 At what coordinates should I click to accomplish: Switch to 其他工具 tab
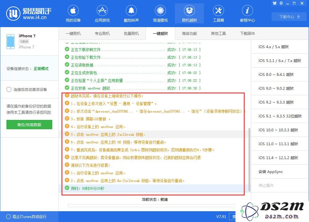(218, 33)
